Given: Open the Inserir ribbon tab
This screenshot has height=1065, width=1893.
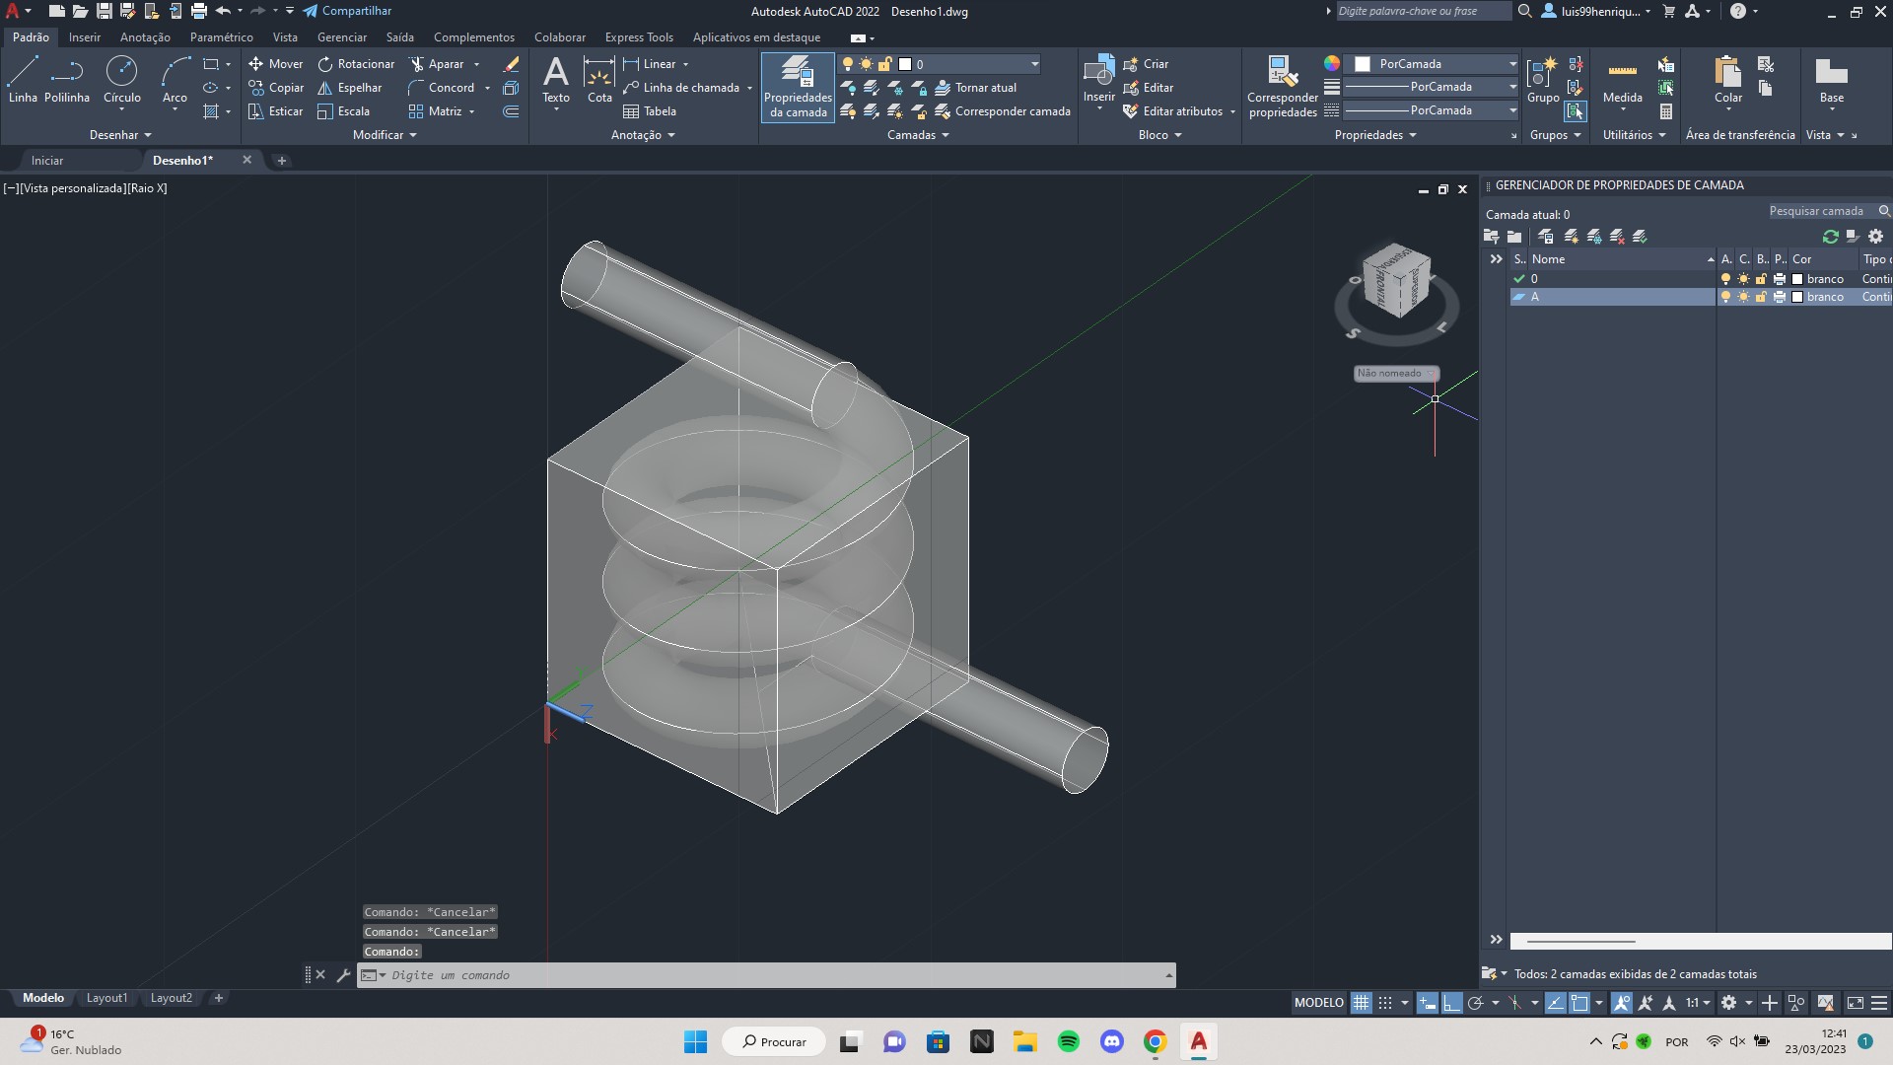Looking at the screenshot, I should click(85, 37).
